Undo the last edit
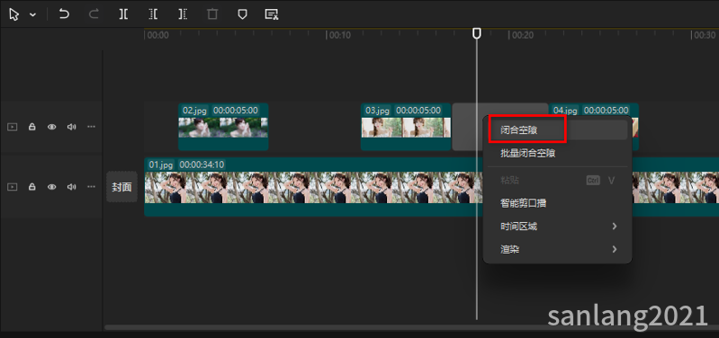The image size is (719, 338). 64,14
